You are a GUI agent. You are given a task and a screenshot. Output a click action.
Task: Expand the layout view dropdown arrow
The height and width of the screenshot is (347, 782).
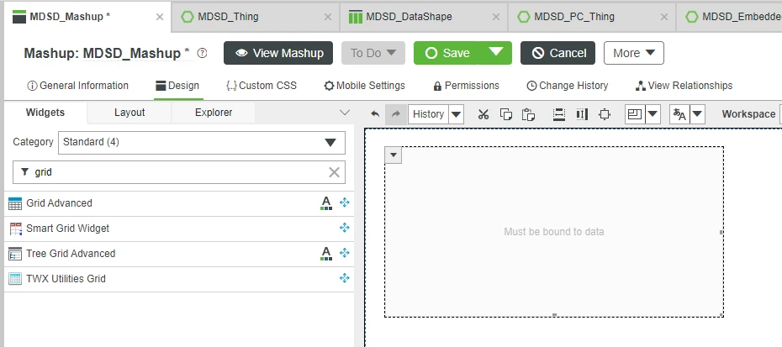tap(653, 114)
